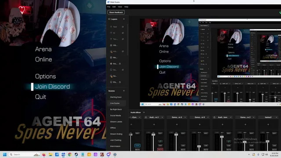Switch to the Live Scene scene
Viewport: 281px width, 158px height.
115,103
